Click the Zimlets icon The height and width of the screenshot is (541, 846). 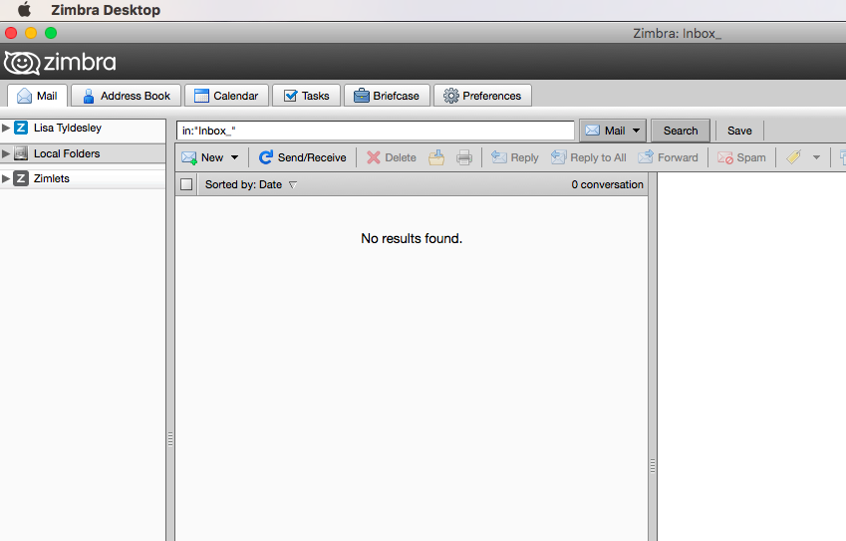pos(21,178)
